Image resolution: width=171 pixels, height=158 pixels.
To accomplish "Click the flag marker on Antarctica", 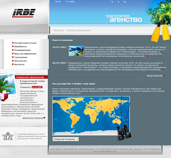I will coord(90,132).
